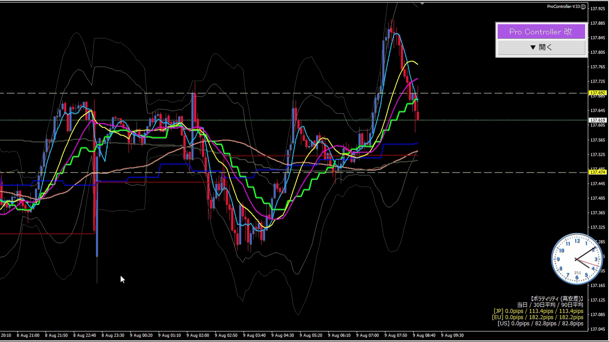This screenshot has width=609, height=342.
Task: Click the 8 Aug 22:40 time label
Action: 84,335
